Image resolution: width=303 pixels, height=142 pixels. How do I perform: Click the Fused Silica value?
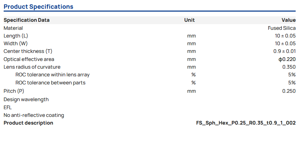tap(282, 28)
